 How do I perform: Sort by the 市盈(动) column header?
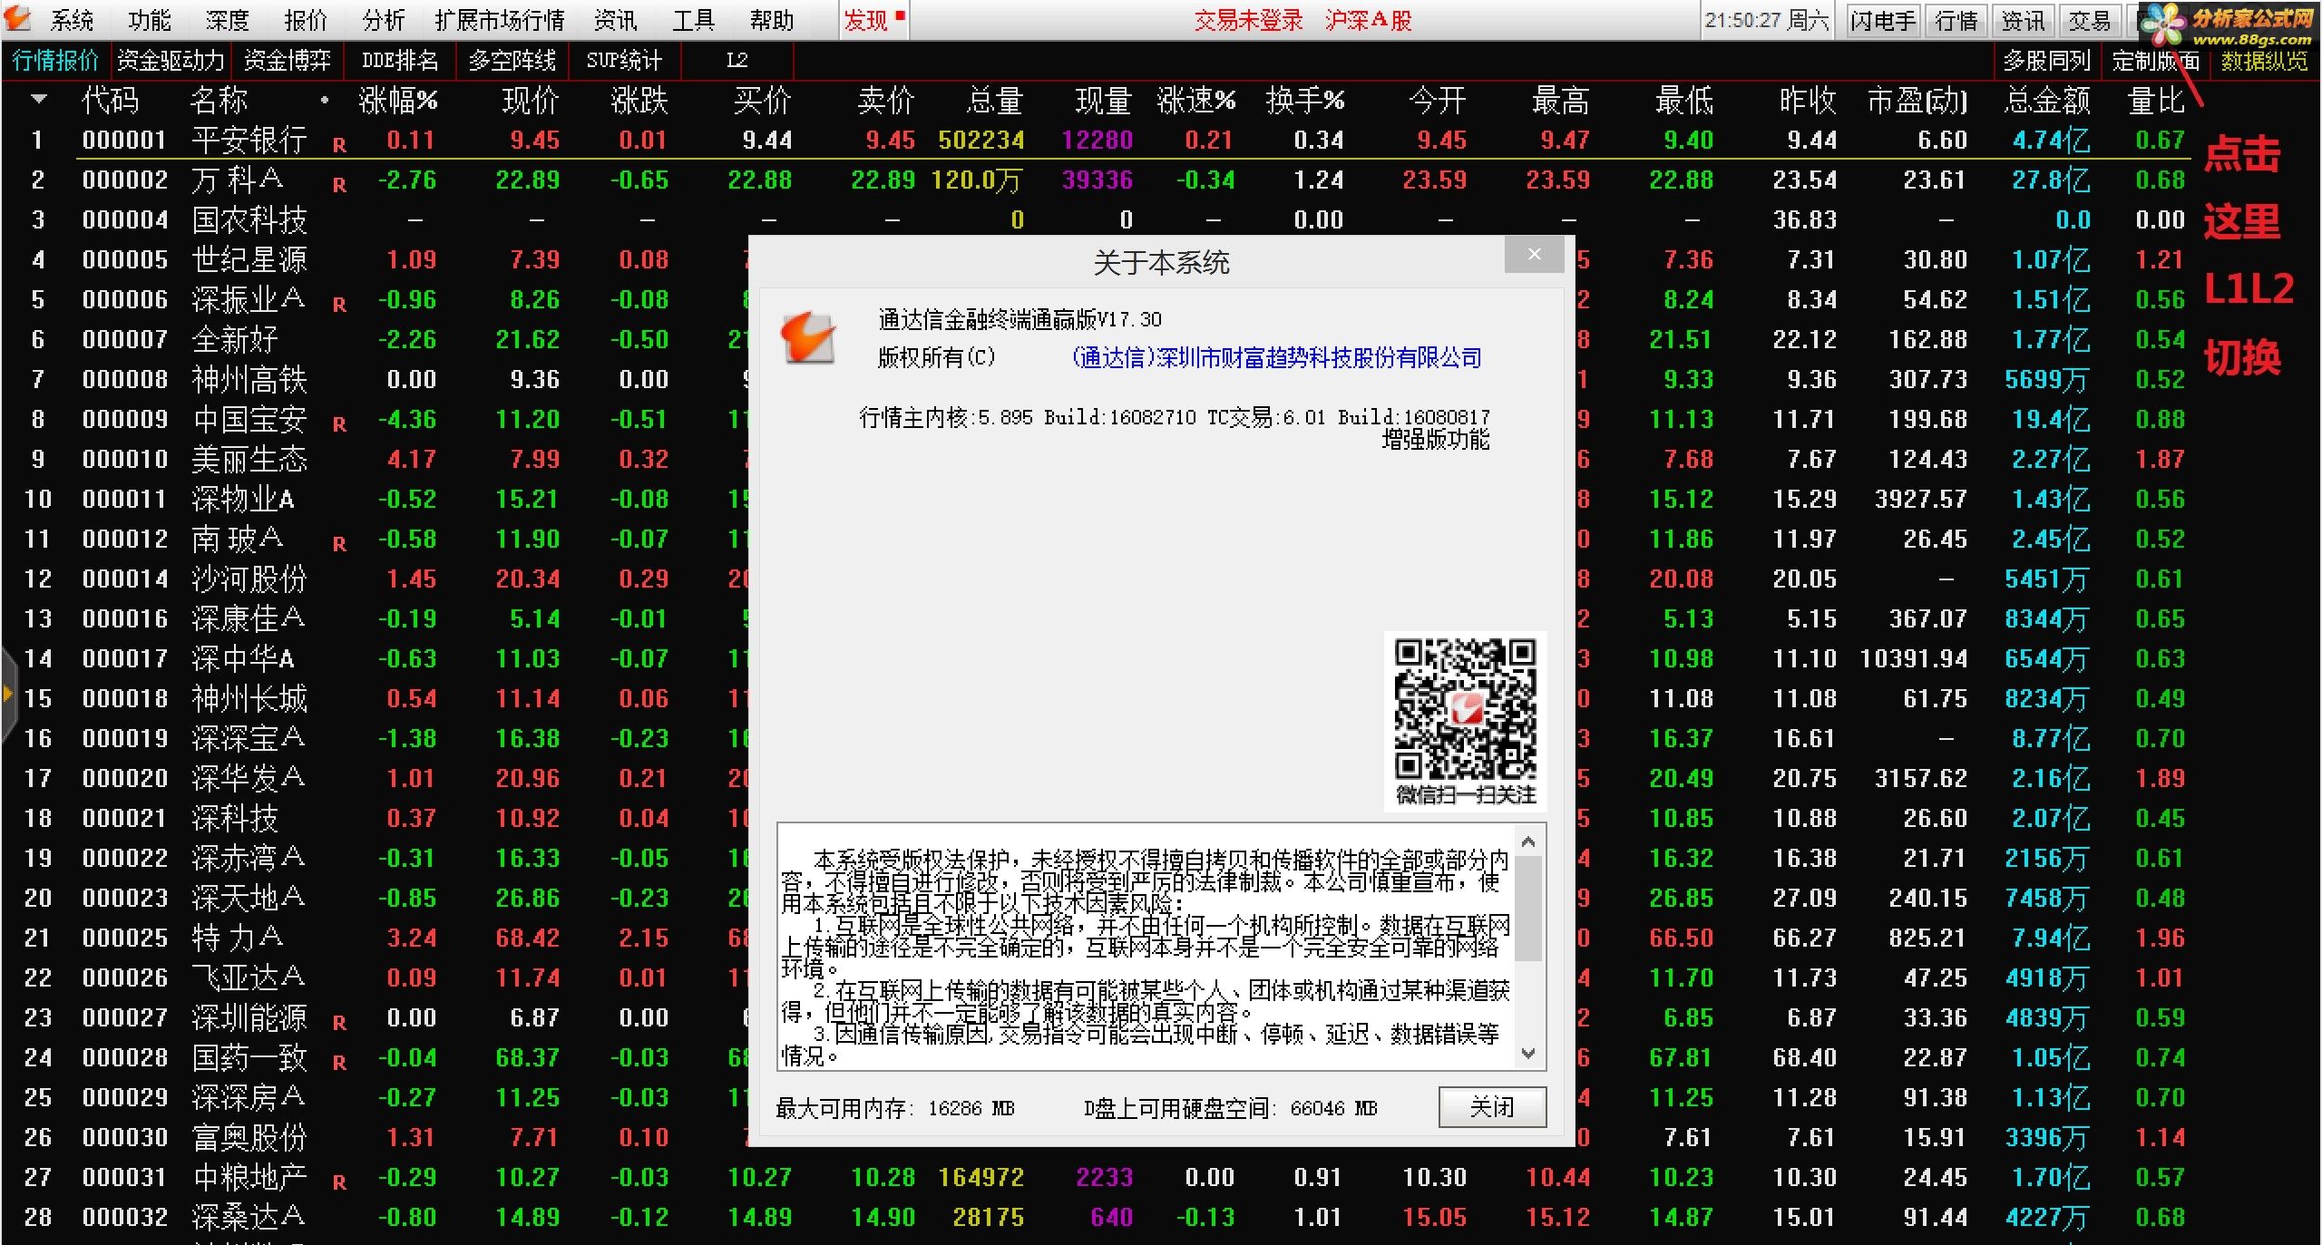[x=1917, y=100]
